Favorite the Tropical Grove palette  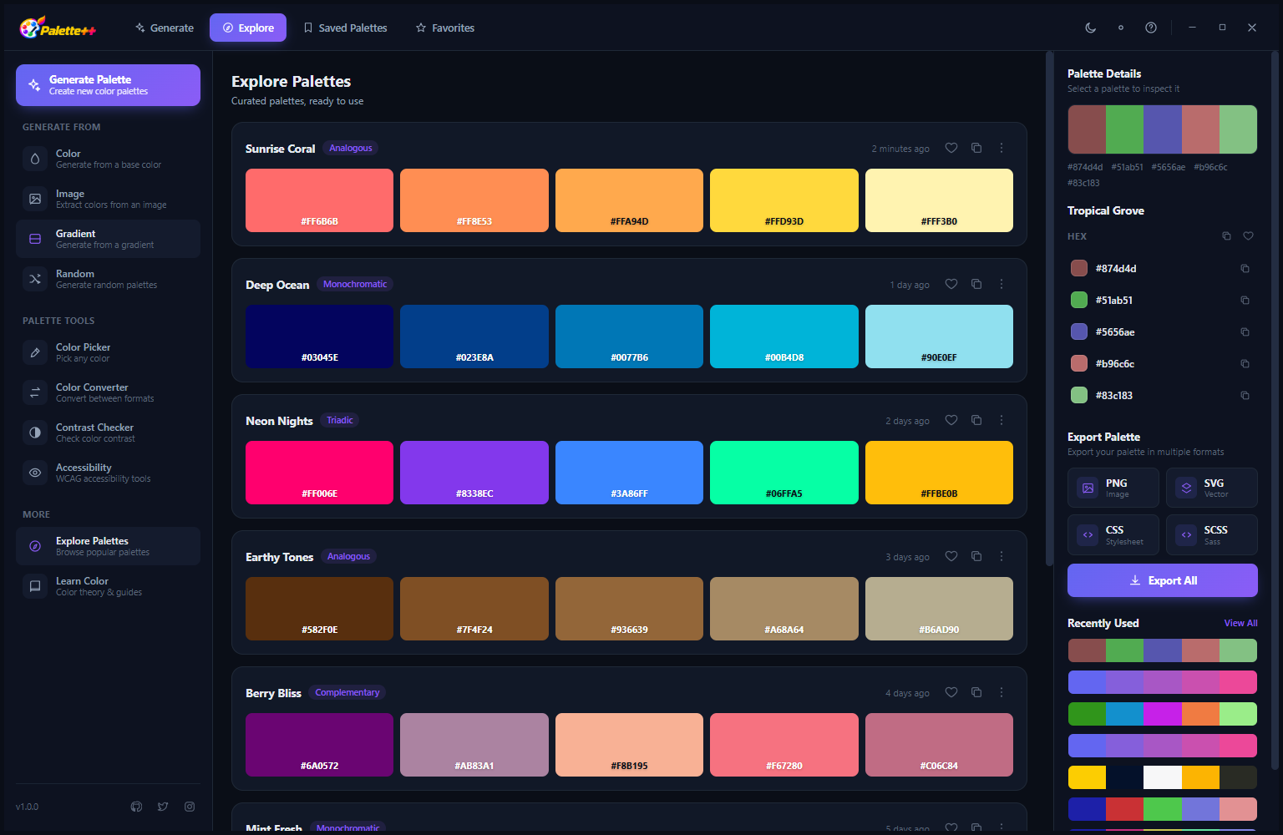click(1248, 236)
